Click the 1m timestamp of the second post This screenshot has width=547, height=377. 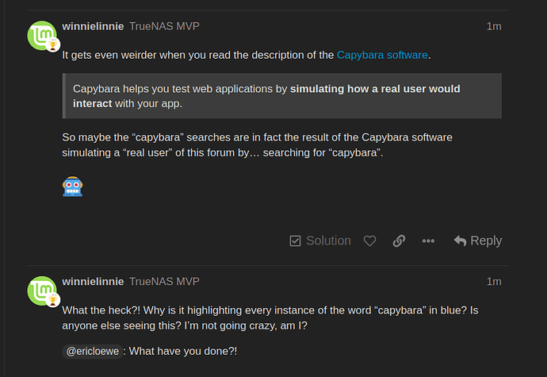point(494,281)
